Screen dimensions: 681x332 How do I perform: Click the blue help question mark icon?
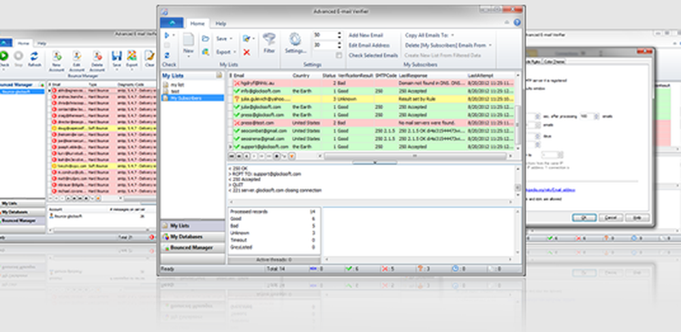click(517, 22)
